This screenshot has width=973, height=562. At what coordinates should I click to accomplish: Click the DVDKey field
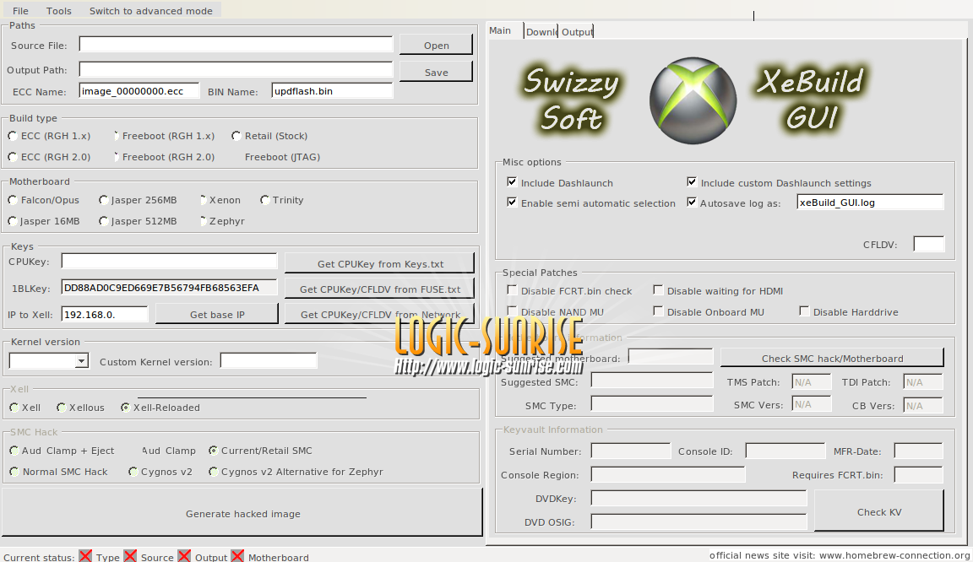coord(698,498)
